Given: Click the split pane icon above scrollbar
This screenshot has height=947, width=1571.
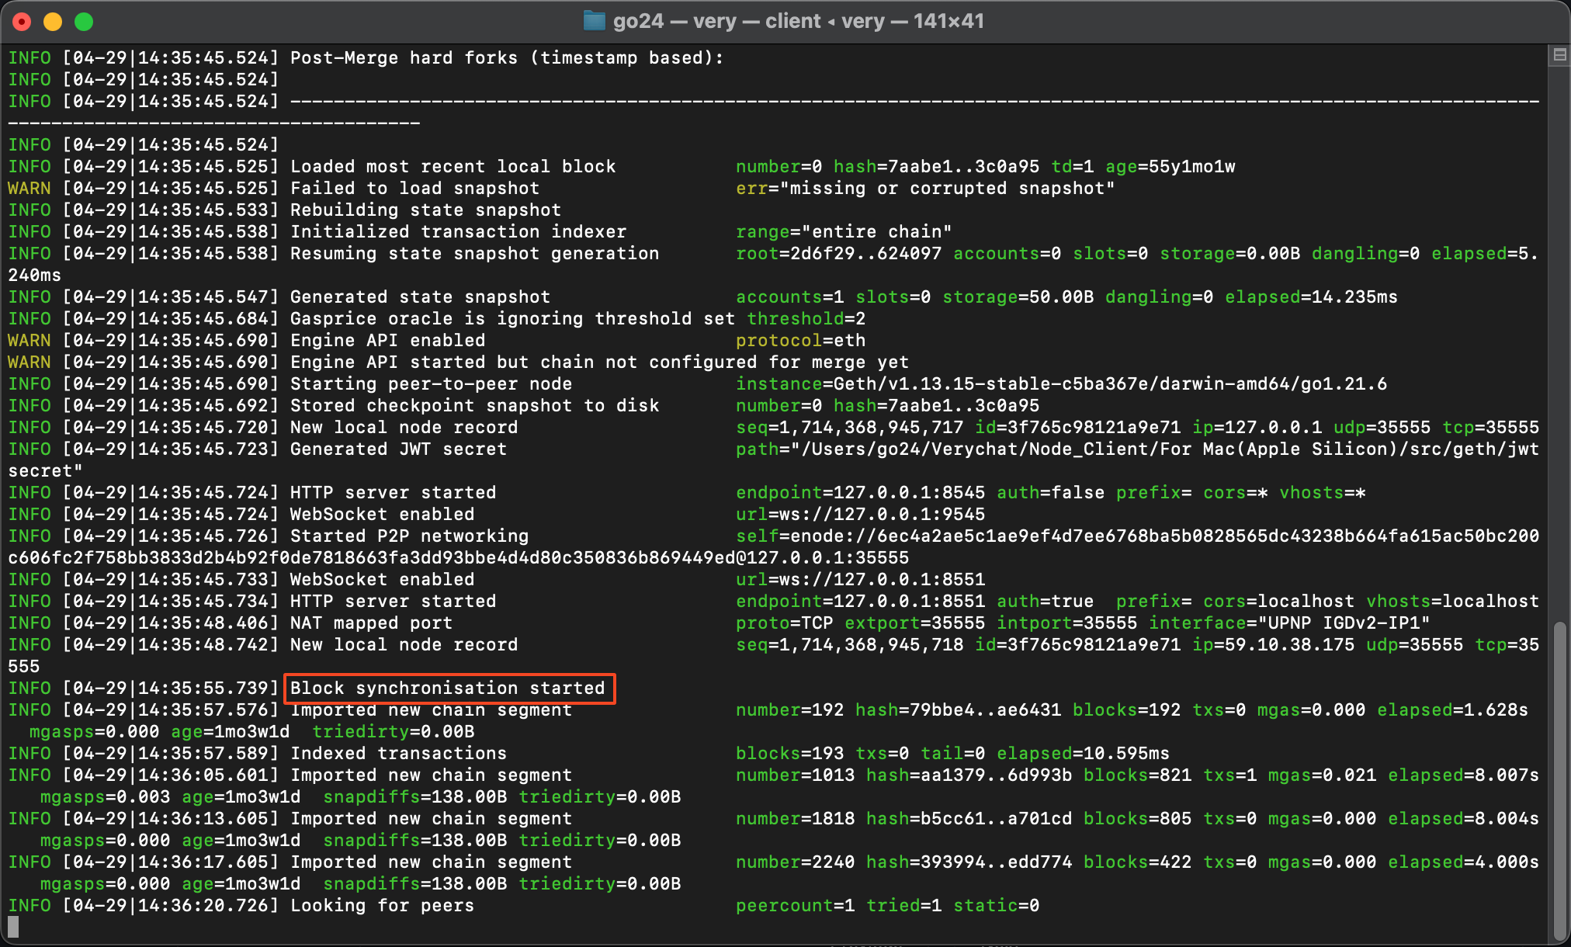Looking at the screenshot, I should 1559,54.
